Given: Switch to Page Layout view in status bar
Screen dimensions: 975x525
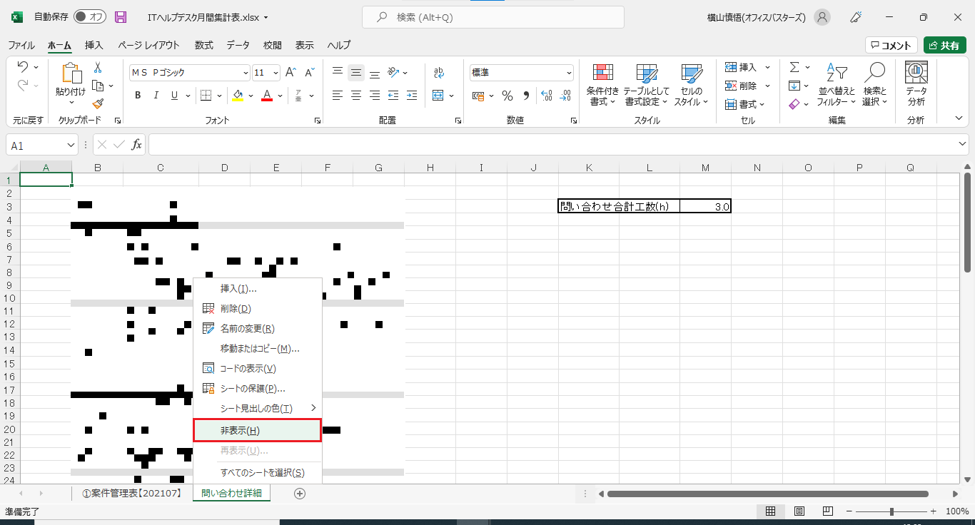Looking at the screenshot, I should 799,511.
